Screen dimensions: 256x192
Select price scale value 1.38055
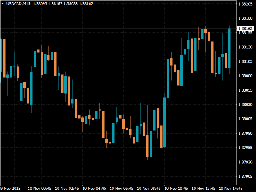pyautogui.click(x=245, y=90)
